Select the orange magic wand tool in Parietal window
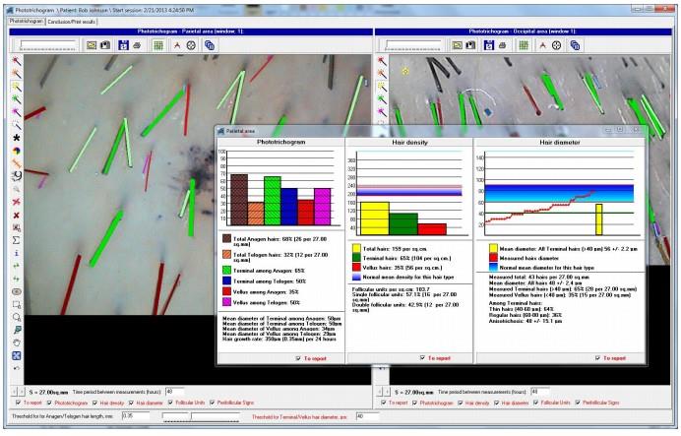681x436 pixels. (16, 74)
